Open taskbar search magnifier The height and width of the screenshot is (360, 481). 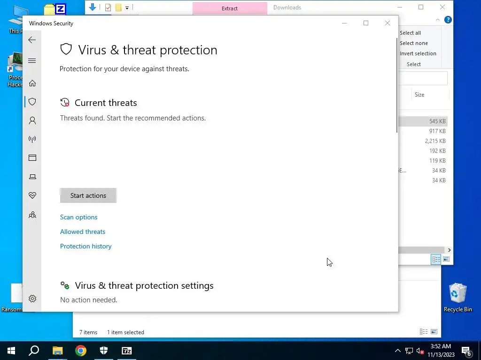(x=34, y=351)
